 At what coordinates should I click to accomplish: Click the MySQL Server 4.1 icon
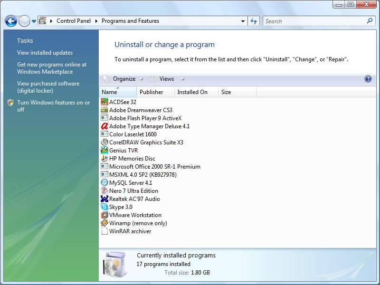[104, 182]
